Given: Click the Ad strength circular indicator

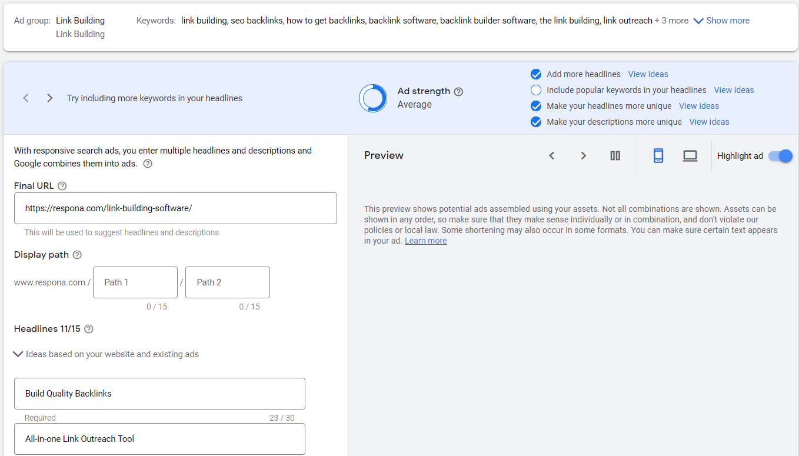Looking at the screenshot, I should pyautogui.click(x=373, y=98).
